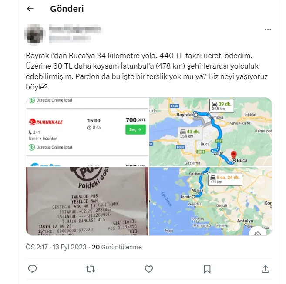The width and height of the screenshot is (286, 284).
Task: Open the blurred profile avatar
Action: click(x=35, y=34)
